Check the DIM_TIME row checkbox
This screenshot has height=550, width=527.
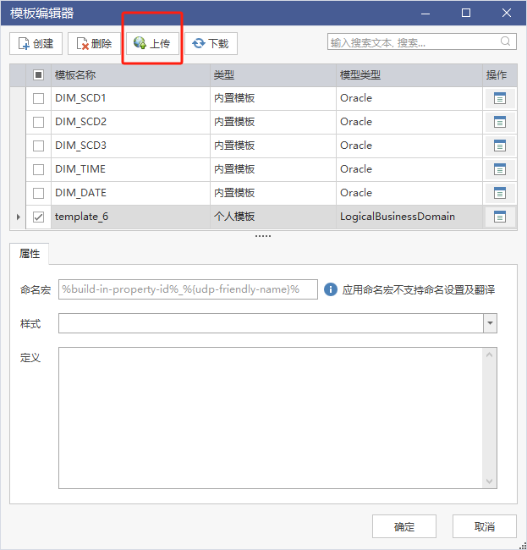38,169
